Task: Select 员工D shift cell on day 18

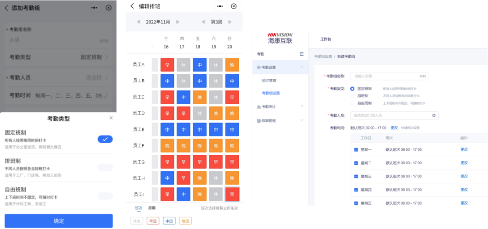Action: 199,114
